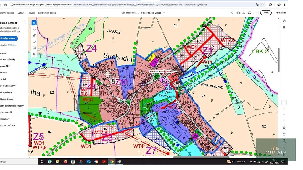The height and width of the screenshot is (170, 303).
Task: Click the Přihlásit se link at top right
Action: [281, 13]
